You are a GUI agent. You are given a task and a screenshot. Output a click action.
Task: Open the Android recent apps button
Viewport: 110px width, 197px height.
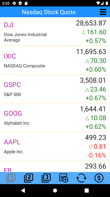coord(87,191)
